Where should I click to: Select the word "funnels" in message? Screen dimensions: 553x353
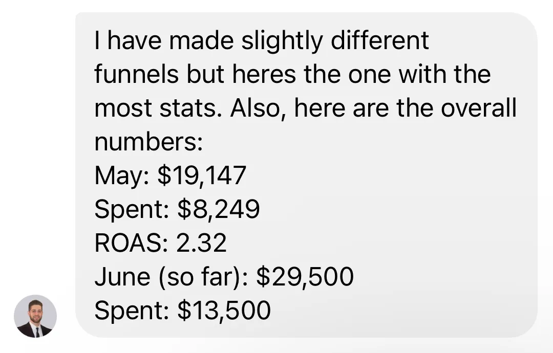137,74
